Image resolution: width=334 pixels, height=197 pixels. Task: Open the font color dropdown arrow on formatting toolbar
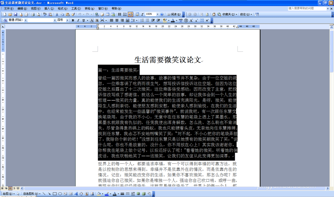[x=177, y=20]
